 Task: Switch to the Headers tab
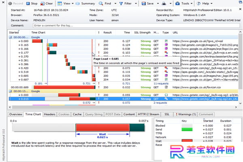click(x=49, y=114)
